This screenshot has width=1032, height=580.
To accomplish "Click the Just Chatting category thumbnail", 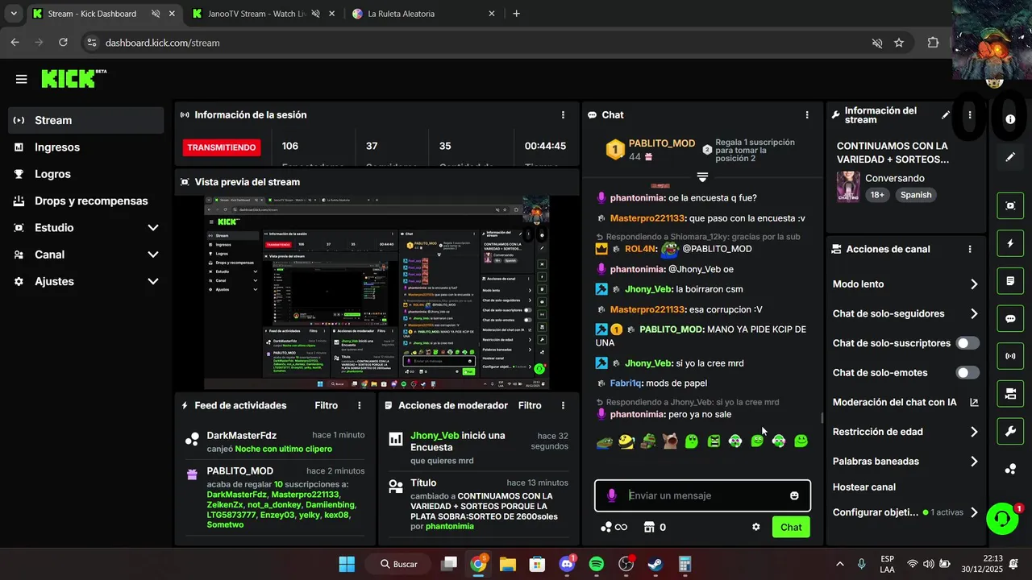I will pyautogui.click(x=848, y=186).
